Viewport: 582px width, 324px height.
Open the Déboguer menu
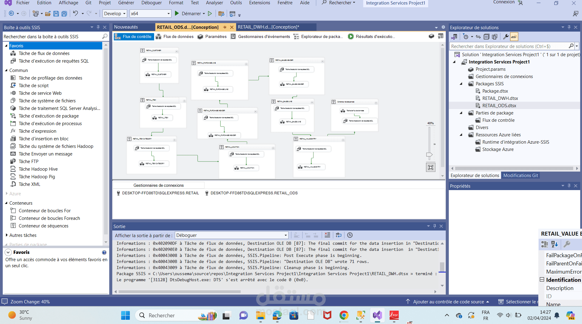(x=151, y=3)
